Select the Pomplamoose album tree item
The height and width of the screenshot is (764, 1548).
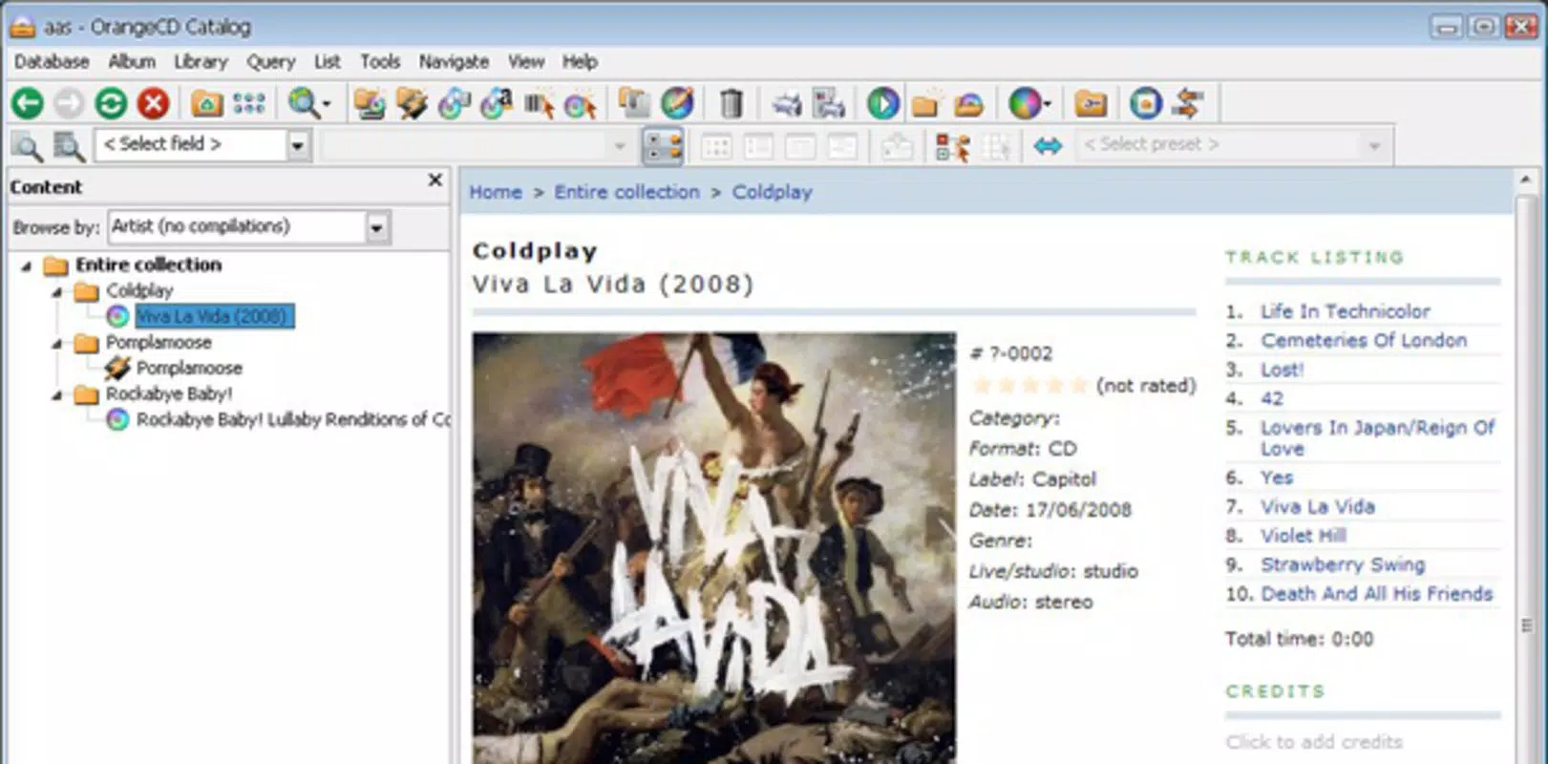[x=189, y=368]
